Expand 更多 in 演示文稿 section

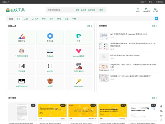coord(155,98)
